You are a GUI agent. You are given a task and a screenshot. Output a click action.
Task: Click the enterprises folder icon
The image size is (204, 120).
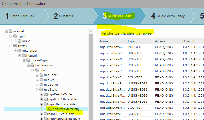click(x=19, y=50)
